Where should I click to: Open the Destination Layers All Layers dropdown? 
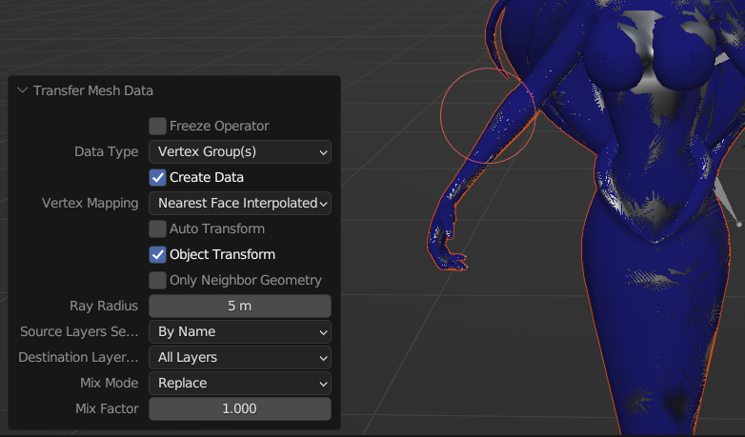240,357
